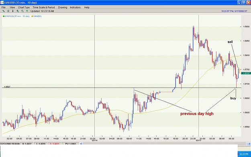The width and height of the screenshot is (251, 157).
Task: Click the PV: value status field
Action: coord(70,144)
